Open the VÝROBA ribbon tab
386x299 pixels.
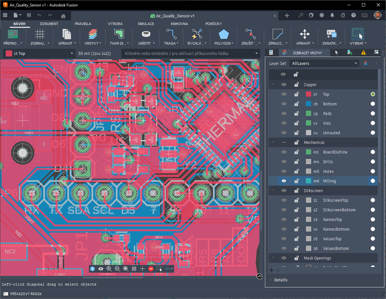[x=115, y=24]
